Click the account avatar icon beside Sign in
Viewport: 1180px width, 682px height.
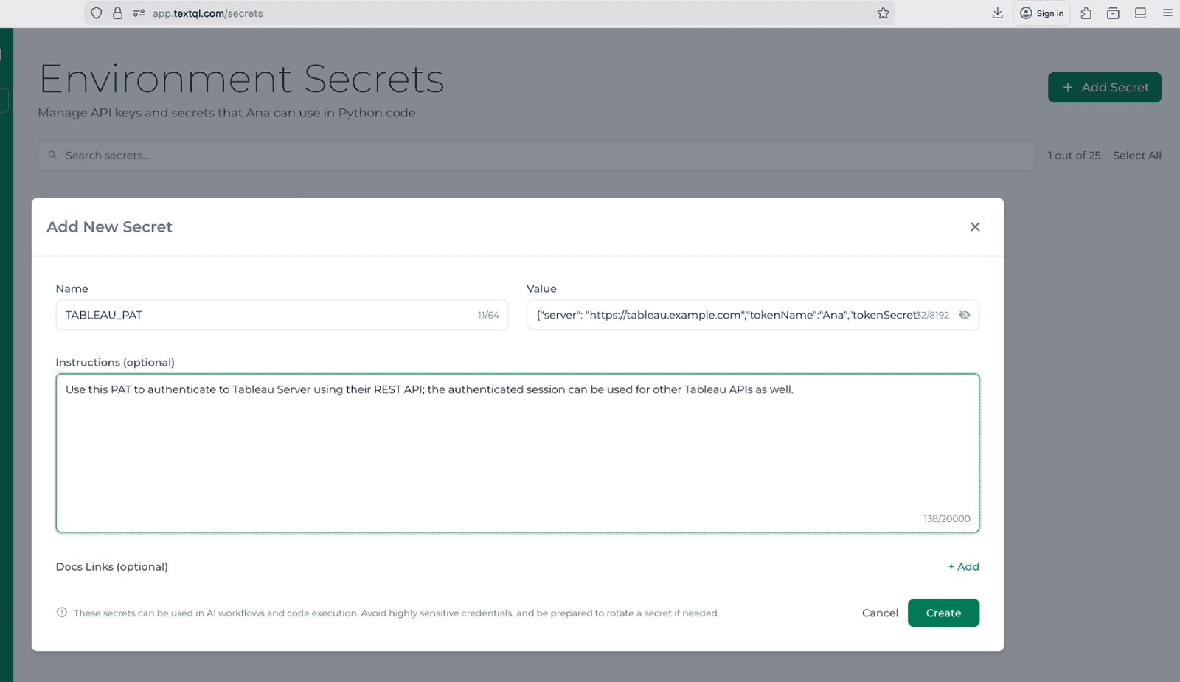[x=1026, y=13]
